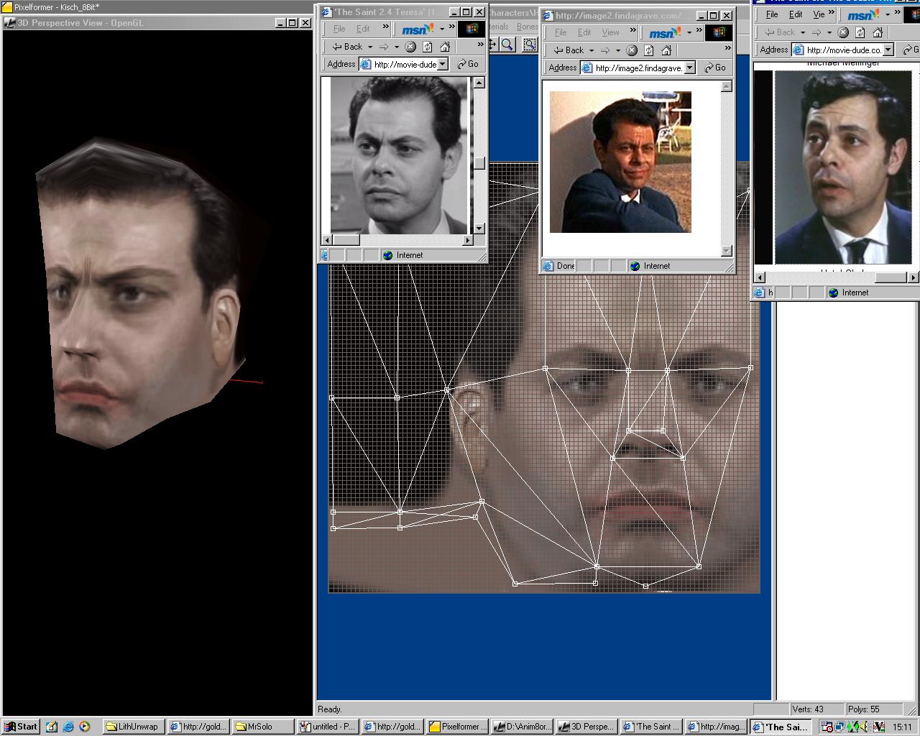
Task: Click Forward arrow in rightmost movie-dude window
Action: (x=816, y=32)
